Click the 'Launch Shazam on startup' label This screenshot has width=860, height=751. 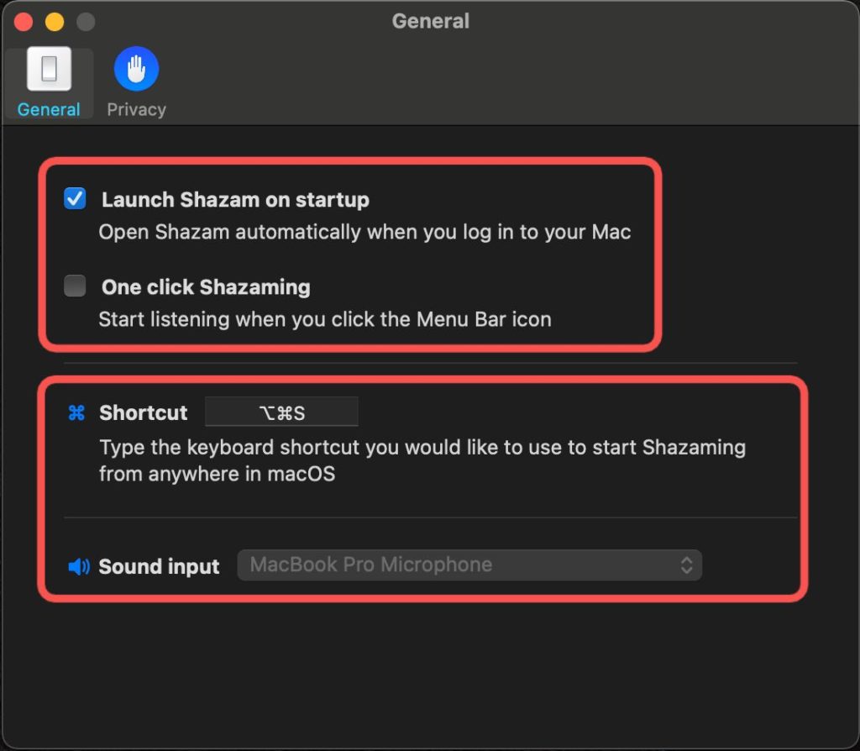point(235,200)
